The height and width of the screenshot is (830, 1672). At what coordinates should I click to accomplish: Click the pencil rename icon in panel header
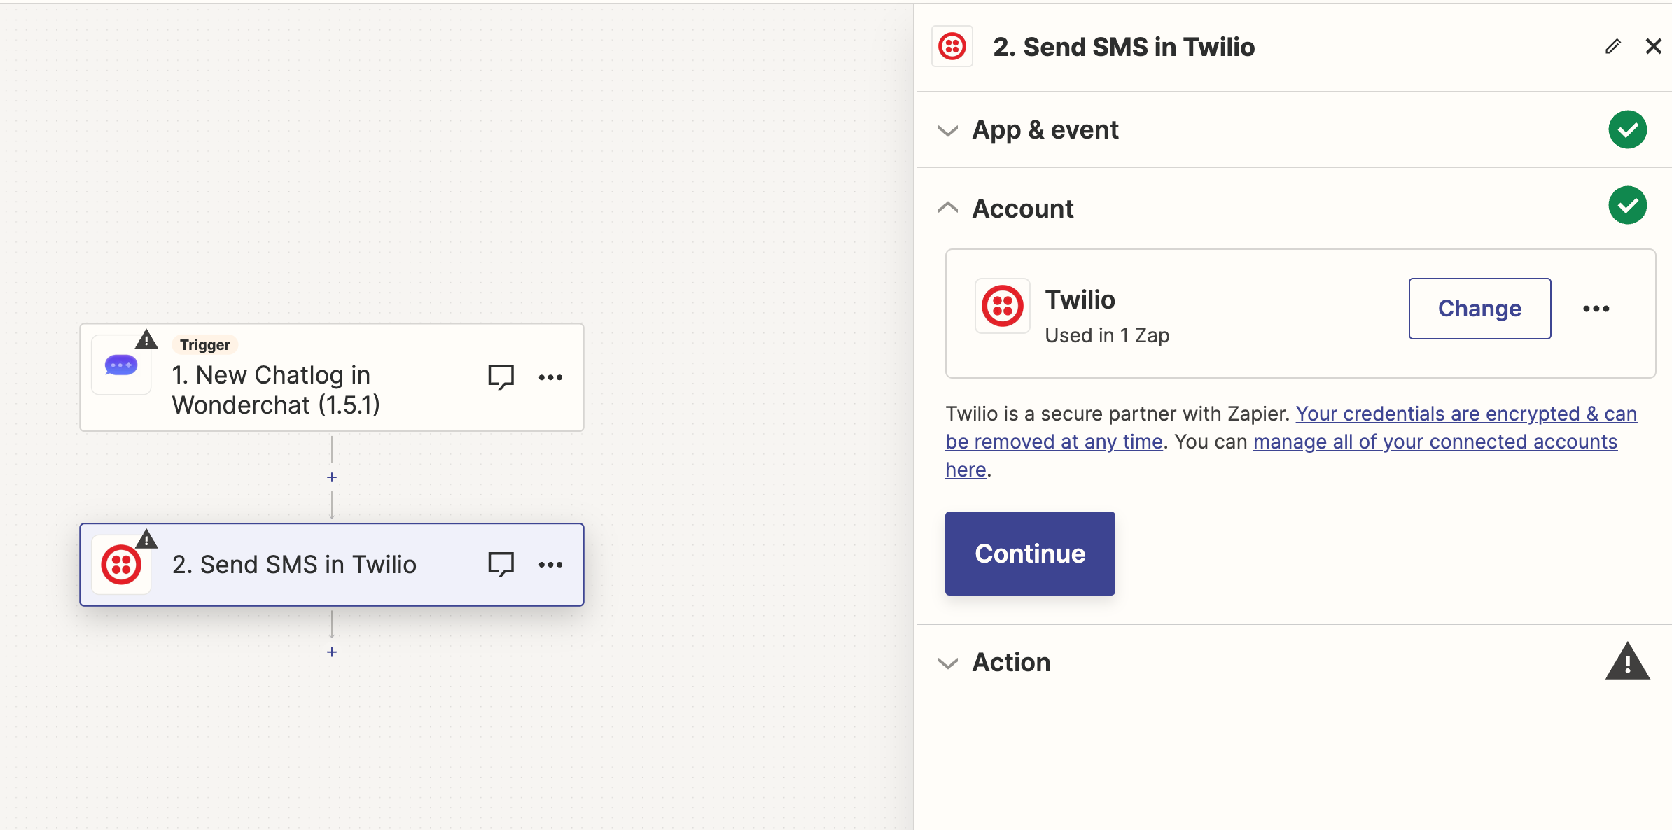(1612, 47)
